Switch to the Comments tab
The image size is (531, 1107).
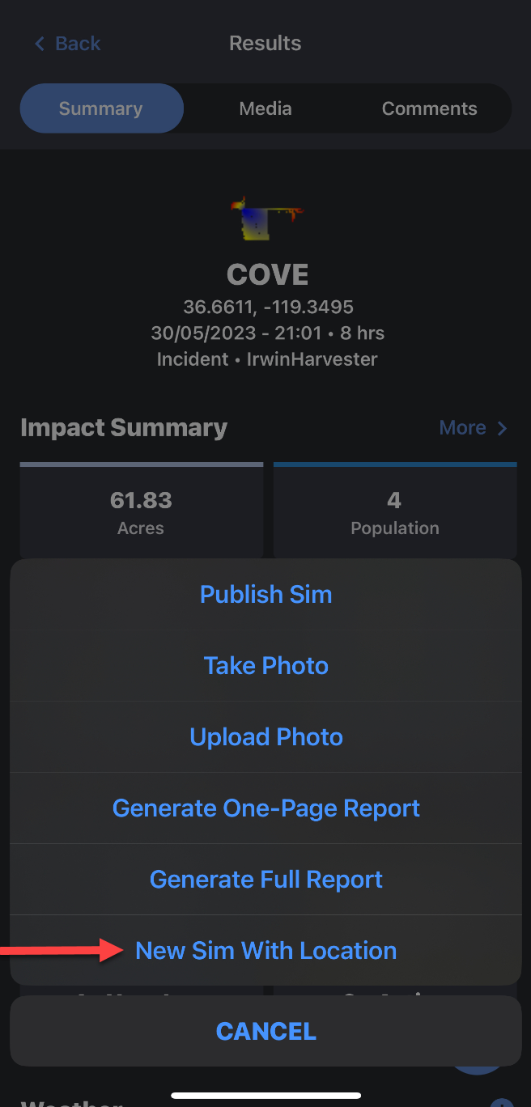click(x=429, y=108)
